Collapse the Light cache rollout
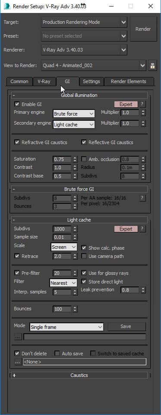Image resolution: width=161 pixels, height=415 pixels. point(79,220)
